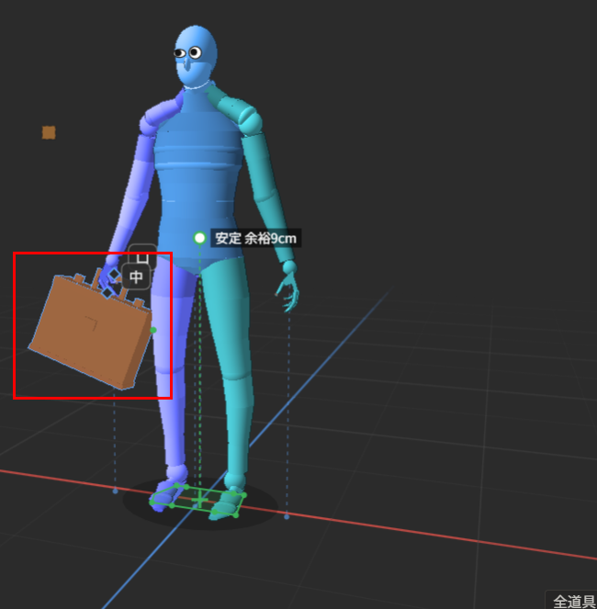Click the green cross at support polygon center
This screenshot has height=609, width=597.
(x=199, y=500)
